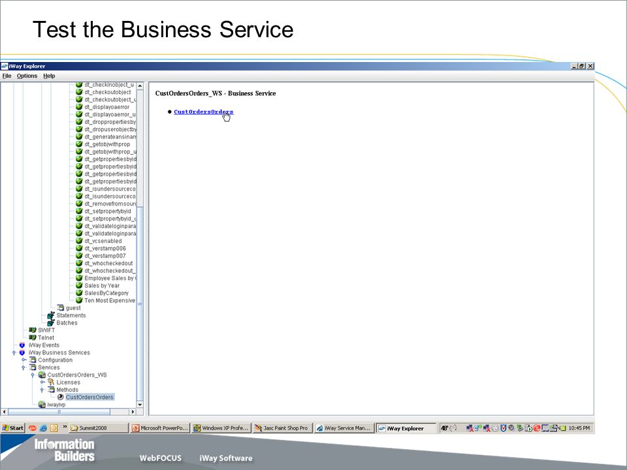The image size is (627, 470).
Task: Click the tree scrollbar down arrow
Action: pos(140,405)
